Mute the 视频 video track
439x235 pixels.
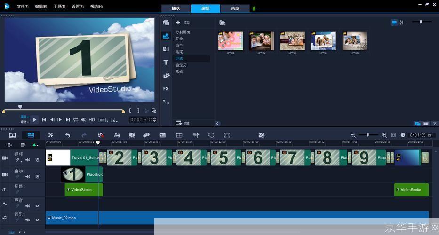point(27,160)
